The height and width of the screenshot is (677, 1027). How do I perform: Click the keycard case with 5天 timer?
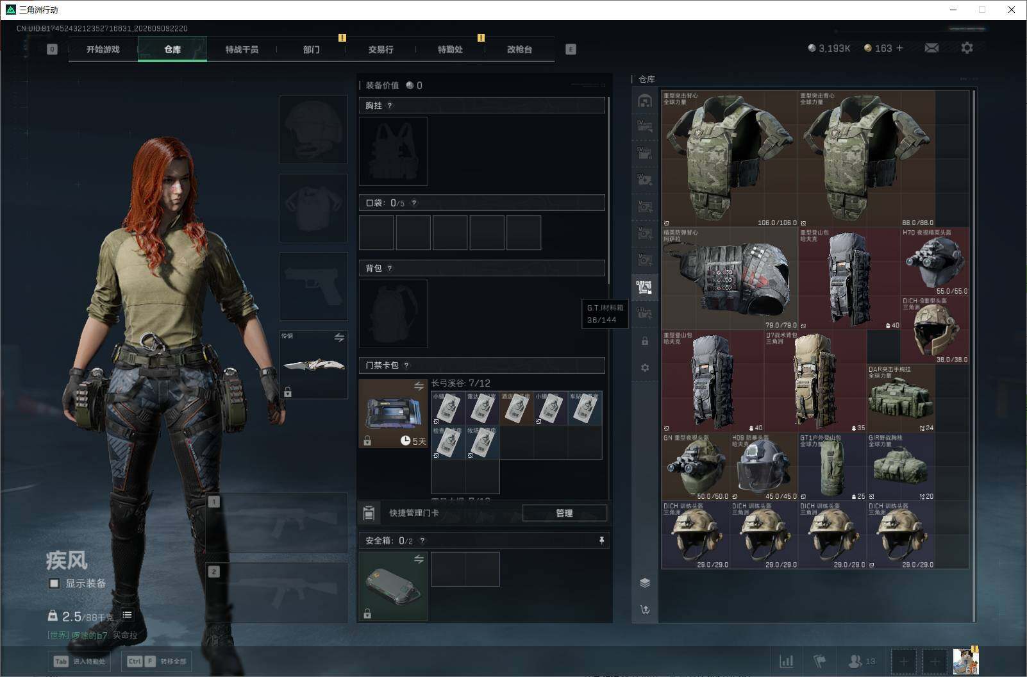click(394, 414)
